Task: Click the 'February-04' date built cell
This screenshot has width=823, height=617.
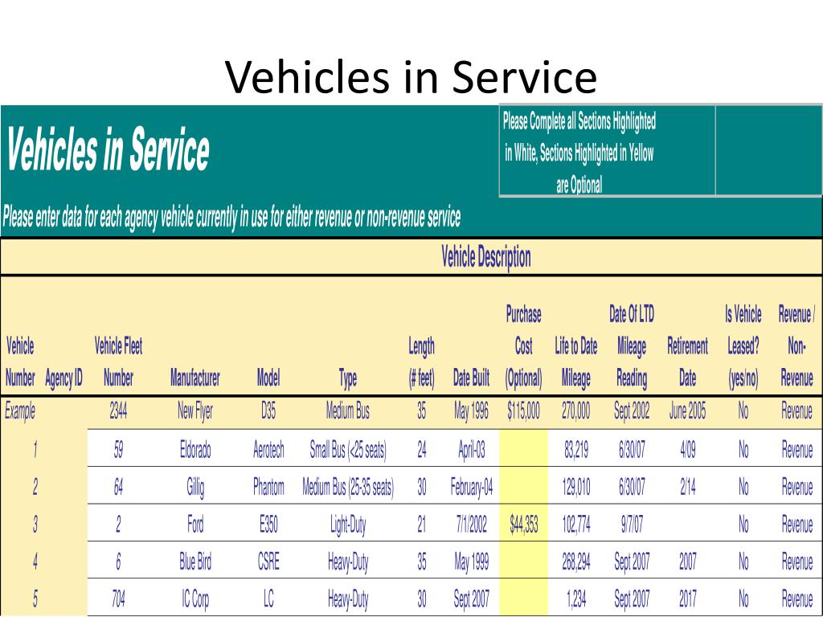Action: 471,488
